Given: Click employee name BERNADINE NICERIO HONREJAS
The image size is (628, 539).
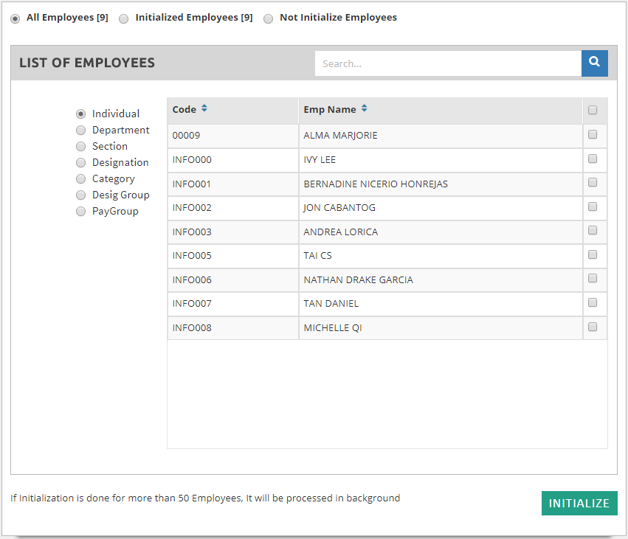Looking at the screenshot, I should (376, 184).
